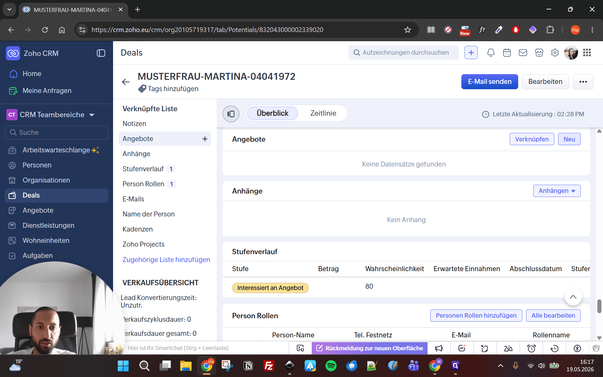Screen dimensions: 603x377
Task: Open the settings gear icon
Action: click(555, 53)
